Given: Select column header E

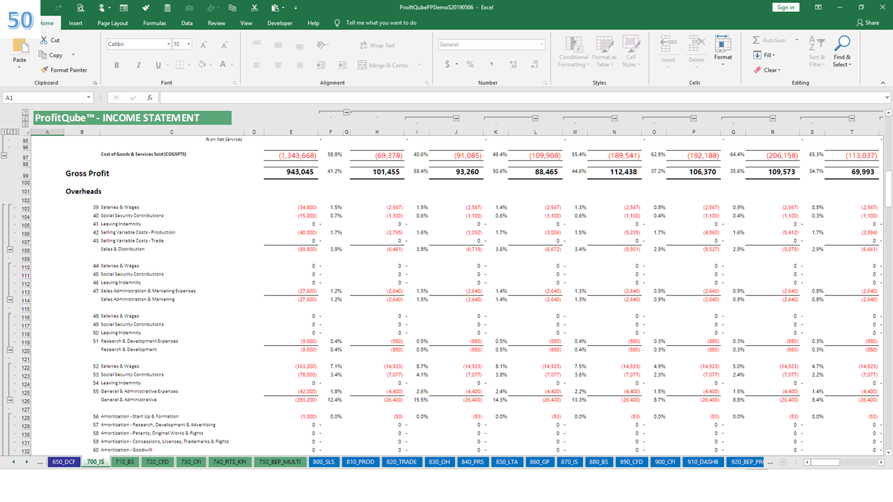Looking at the screenshot, I should [x=292, y=132].
